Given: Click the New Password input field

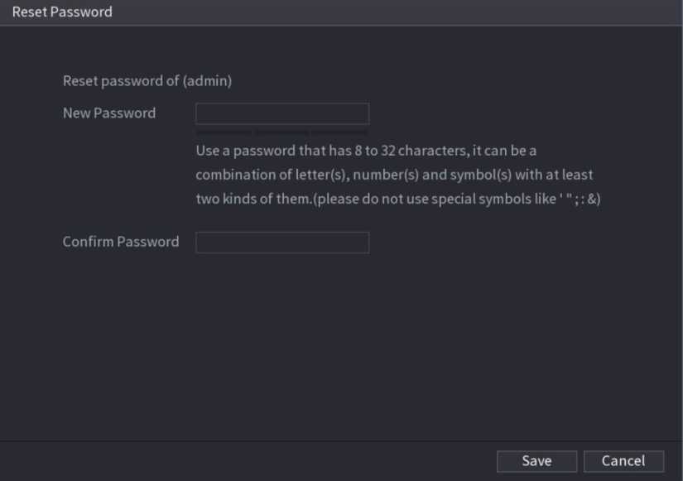Looking at the screenshot, I should pyautogui.click(x=281, y=113).
